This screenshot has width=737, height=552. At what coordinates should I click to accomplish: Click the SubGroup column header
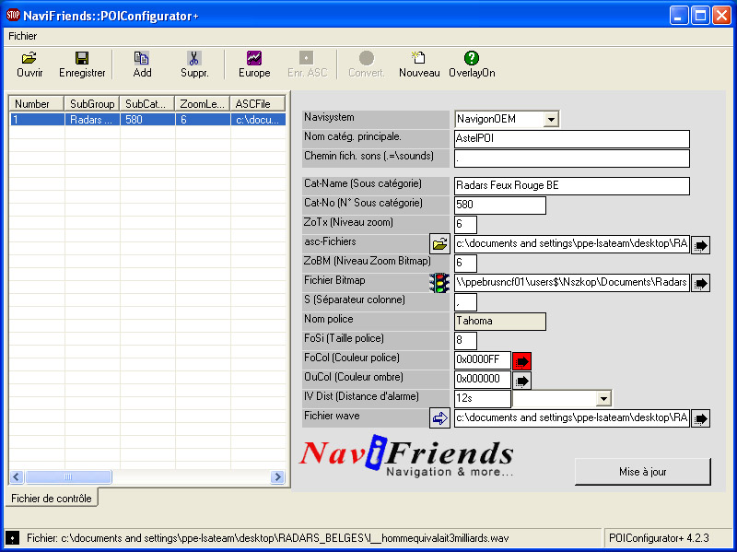[x=91, y=104]
